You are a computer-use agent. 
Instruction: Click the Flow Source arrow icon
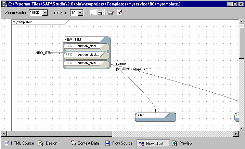point(108,143)
